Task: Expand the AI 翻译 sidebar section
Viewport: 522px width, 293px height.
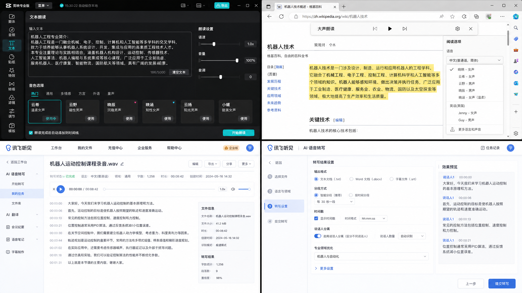Action: point(22,215)
